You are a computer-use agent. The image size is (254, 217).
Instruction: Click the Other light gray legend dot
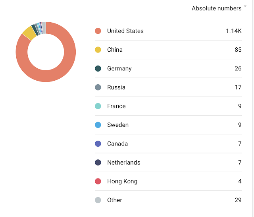point(98,200)
